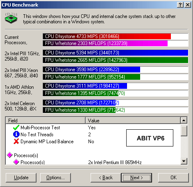Click the magenta FPU Whetstone 2303 MFLOPS bar
Image resolution: width=193 pixels, height=187 pixels.
[x=105, y=43]
